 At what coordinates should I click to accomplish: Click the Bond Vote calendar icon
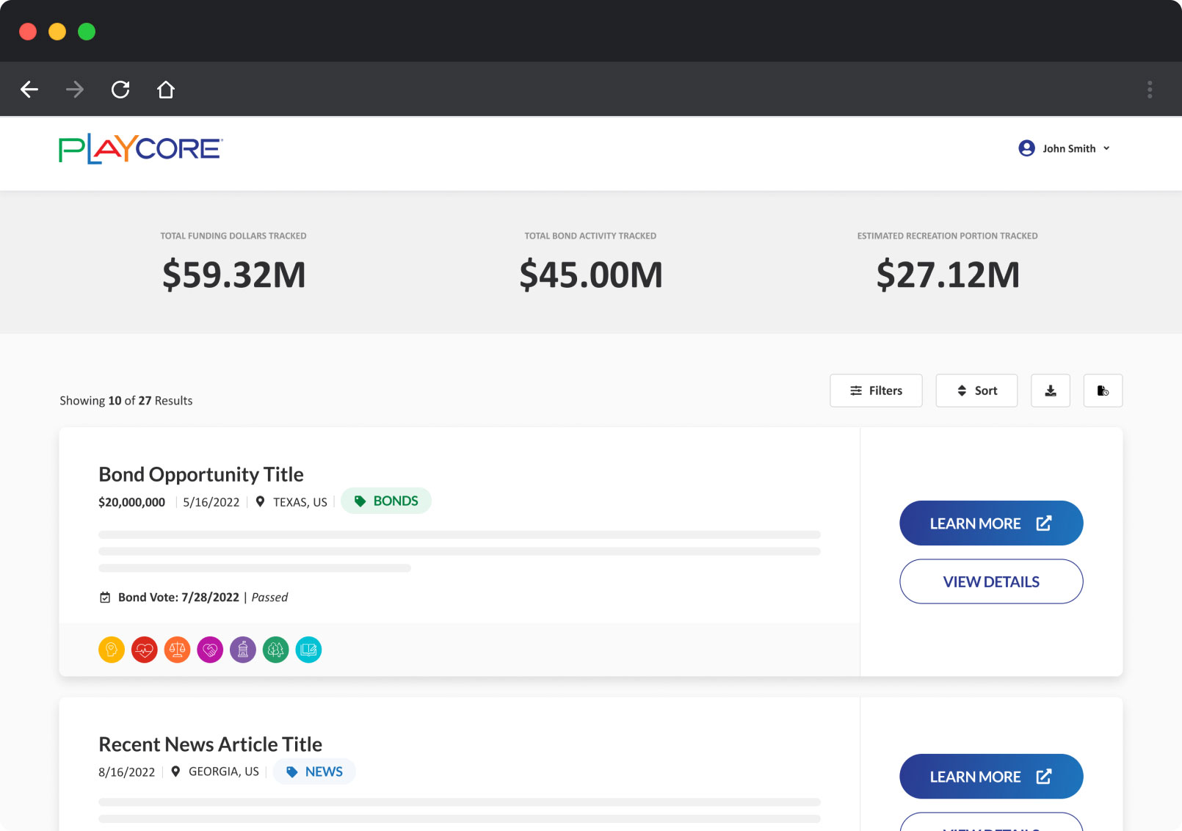(105, 598)
